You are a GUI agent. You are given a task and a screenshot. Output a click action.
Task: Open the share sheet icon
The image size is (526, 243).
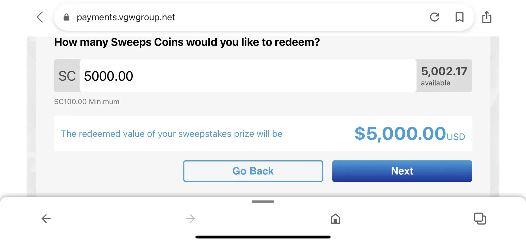tap(487, 17)
